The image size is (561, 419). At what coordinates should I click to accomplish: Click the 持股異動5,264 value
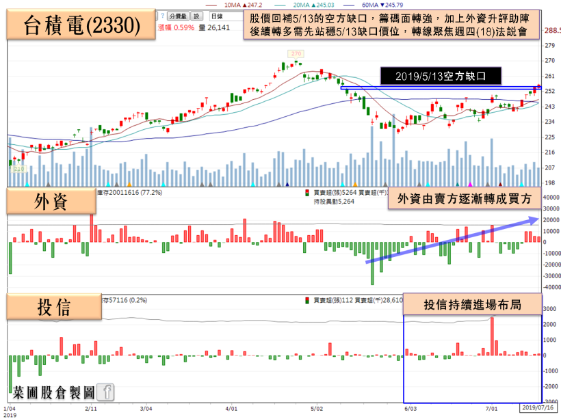(334, 202)
